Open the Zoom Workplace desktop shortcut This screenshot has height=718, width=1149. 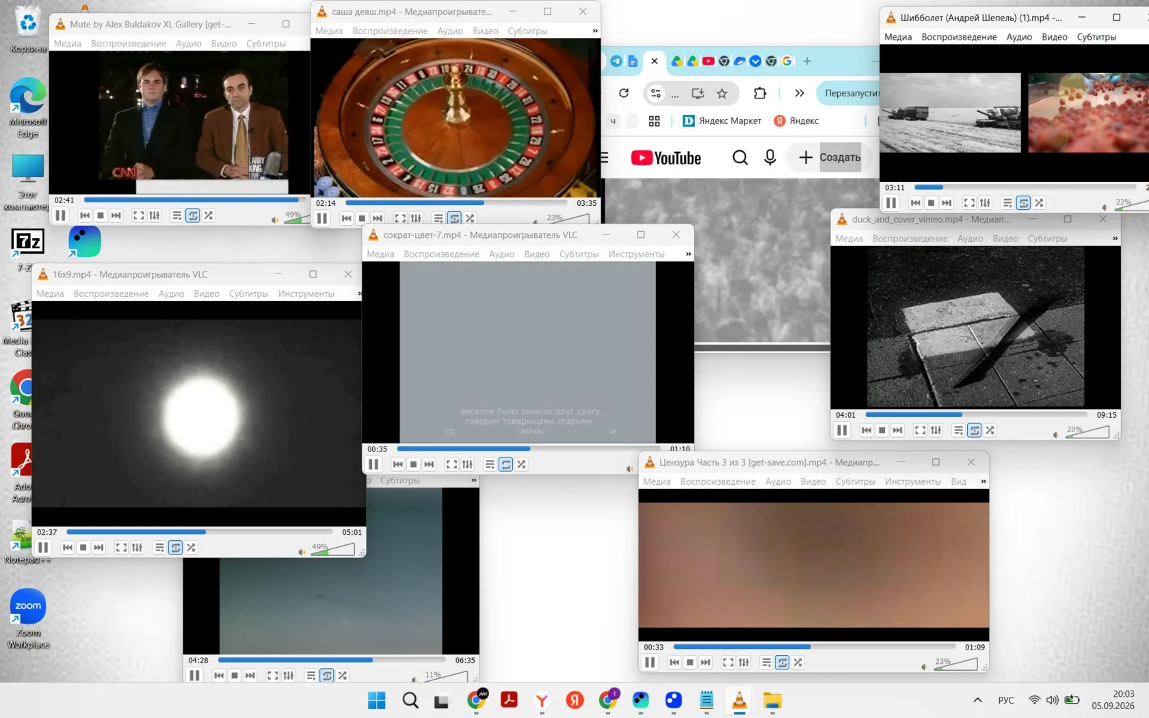[x=28, y=618]
